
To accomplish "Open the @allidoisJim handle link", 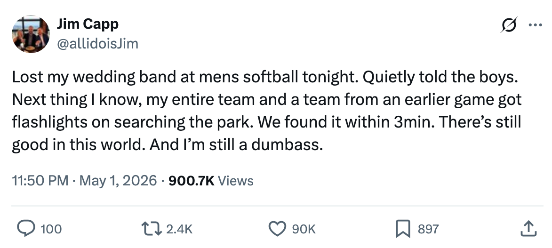I will pos(97,44).
